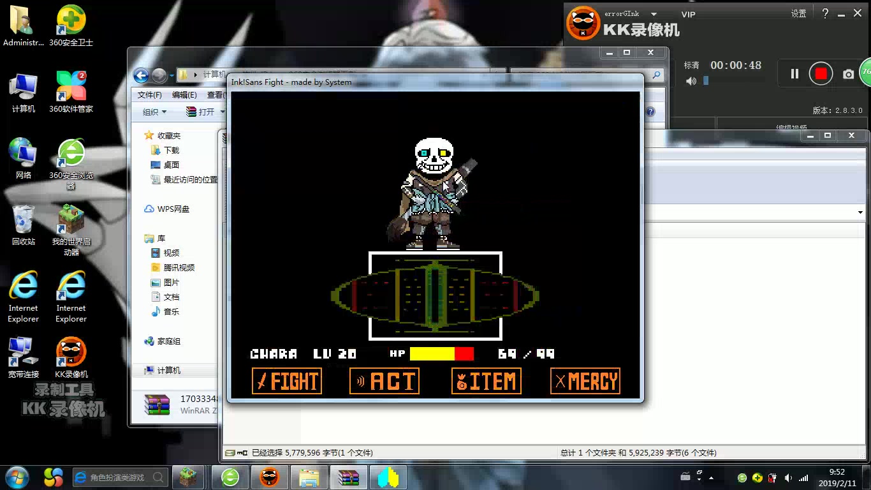Click the WinRAR archive icon in details pane
This screenshot has height=490, width=871.
coord(157,405)
